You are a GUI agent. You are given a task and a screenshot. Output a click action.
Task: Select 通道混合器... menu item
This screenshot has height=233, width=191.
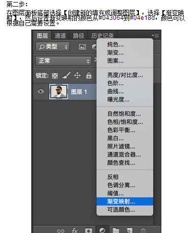pos(125,154)
